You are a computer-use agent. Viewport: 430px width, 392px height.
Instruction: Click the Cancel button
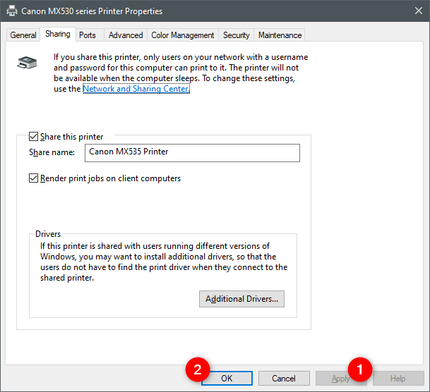point(284,379)
